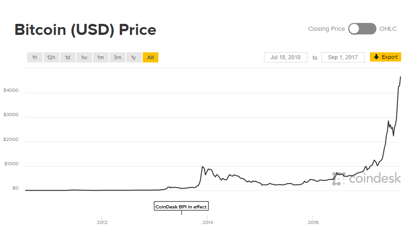Switch to the 1d range
403x230 pixels.
pyautogui.click(x=67, y=57)
